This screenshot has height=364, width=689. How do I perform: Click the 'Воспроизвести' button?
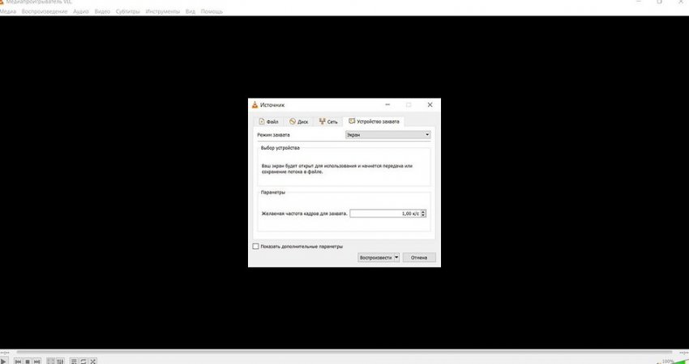coord(376,258)
